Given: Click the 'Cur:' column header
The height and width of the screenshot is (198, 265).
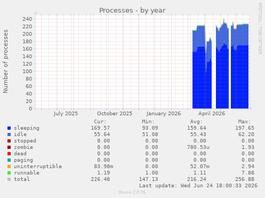Looking at the screenshot, I should [x=100, y=122].
